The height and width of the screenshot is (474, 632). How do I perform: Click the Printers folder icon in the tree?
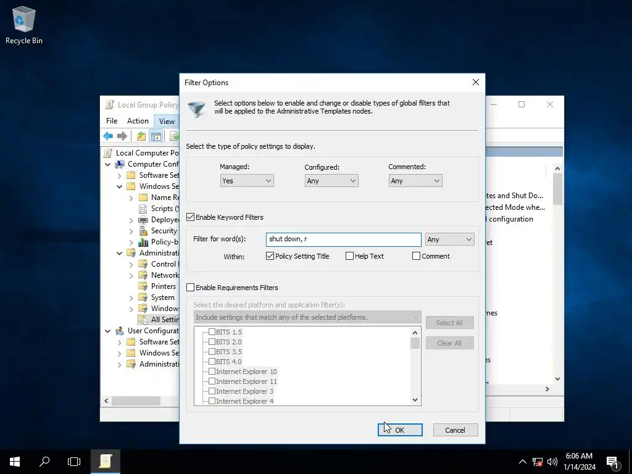click(143, 286)
